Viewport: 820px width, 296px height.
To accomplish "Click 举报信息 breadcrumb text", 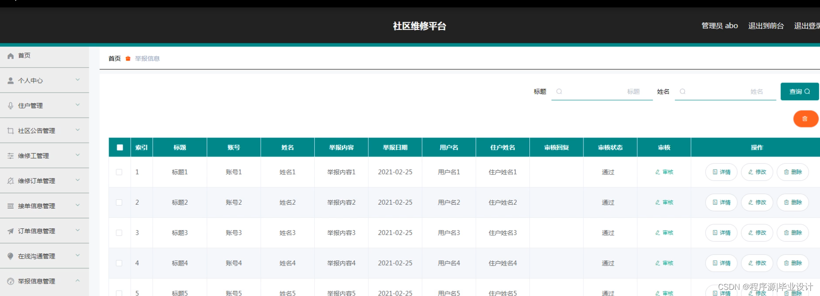I will [x=147, y=58].
